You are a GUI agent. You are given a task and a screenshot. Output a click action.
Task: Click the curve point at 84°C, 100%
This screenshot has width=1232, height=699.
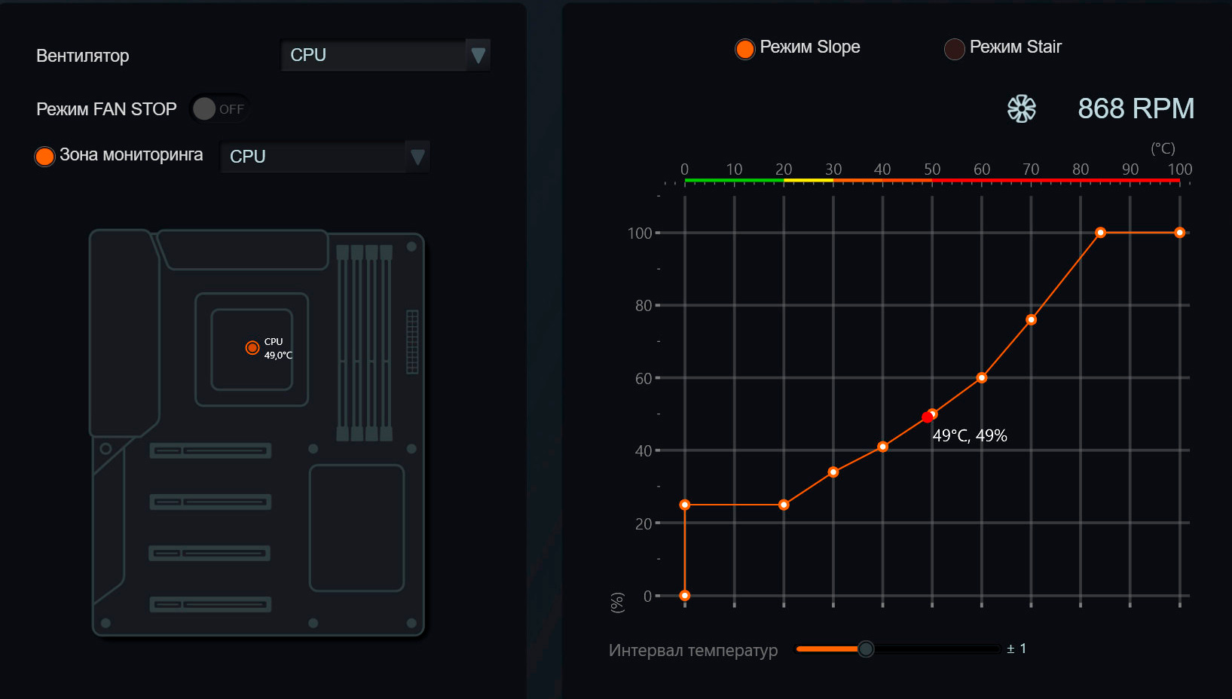click(x=1100, y=233)
